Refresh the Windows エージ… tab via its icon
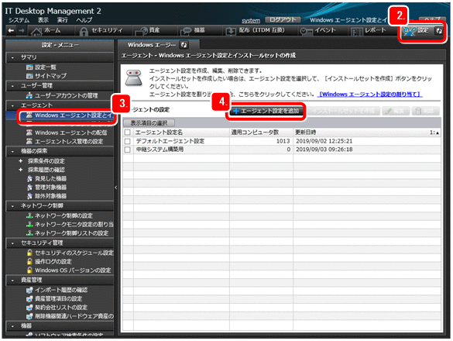The height and width of the screenshot is (341, 453). pos(184,45)
